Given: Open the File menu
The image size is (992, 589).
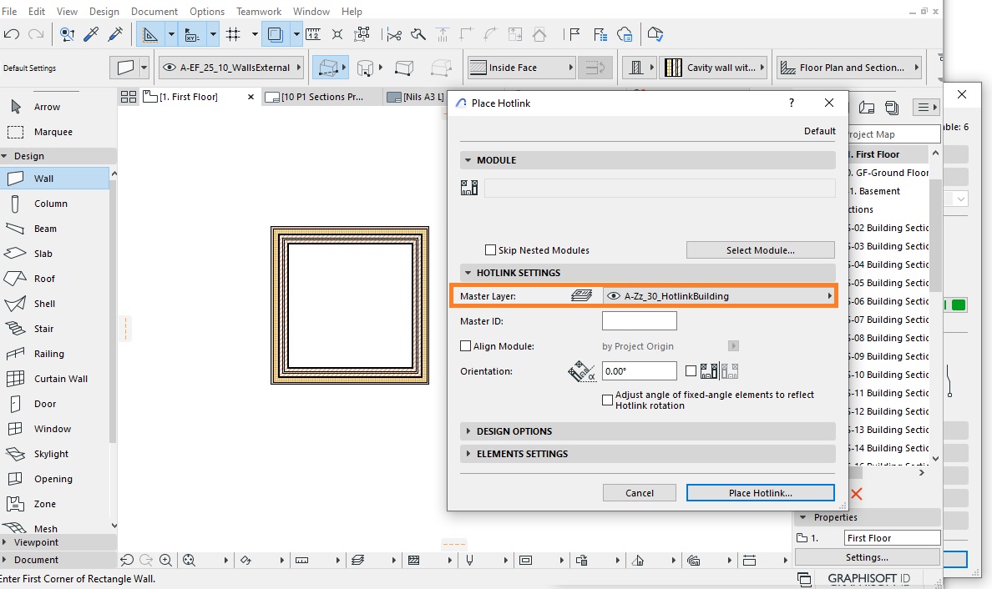Looking at the screenshot, I should click(x=9, y=12).
